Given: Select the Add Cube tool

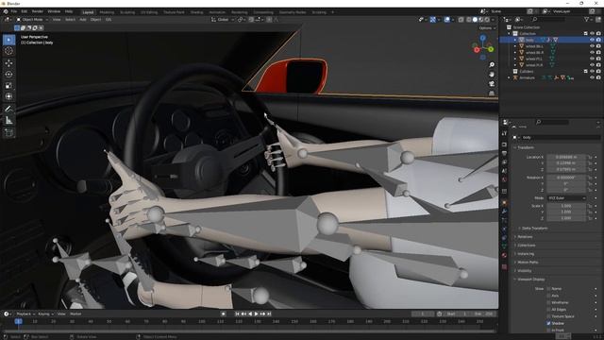Looking at the screenshot, I should pos(8,133).
